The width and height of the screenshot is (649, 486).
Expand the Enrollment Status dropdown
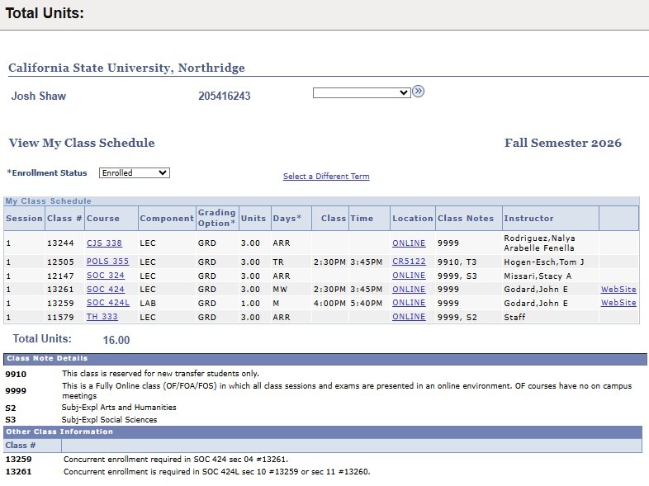point(134,173)
